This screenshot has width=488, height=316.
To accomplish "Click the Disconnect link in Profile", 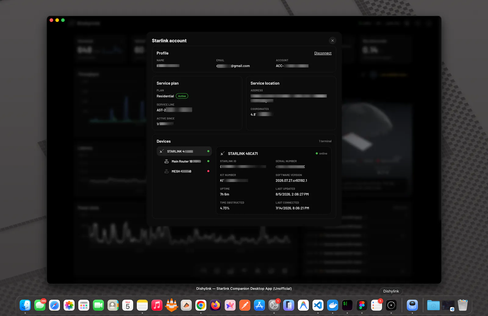I will (323, 53).
